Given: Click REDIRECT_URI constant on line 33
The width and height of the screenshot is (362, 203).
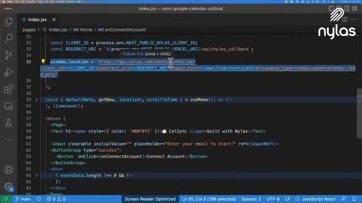Looking at the screenshot, I should click(80, 49).
